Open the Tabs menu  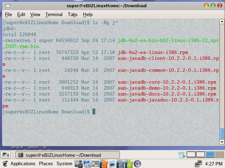click(x=72, y=14)
